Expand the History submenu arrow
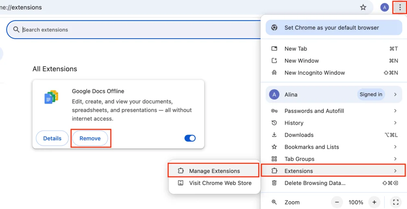This screenshot has width=407, height=209. click(395, 123)
